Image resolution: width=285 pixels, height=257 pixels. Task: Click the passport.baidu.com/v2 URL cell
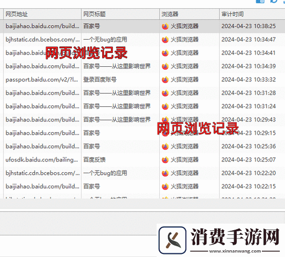click(42, 80)
